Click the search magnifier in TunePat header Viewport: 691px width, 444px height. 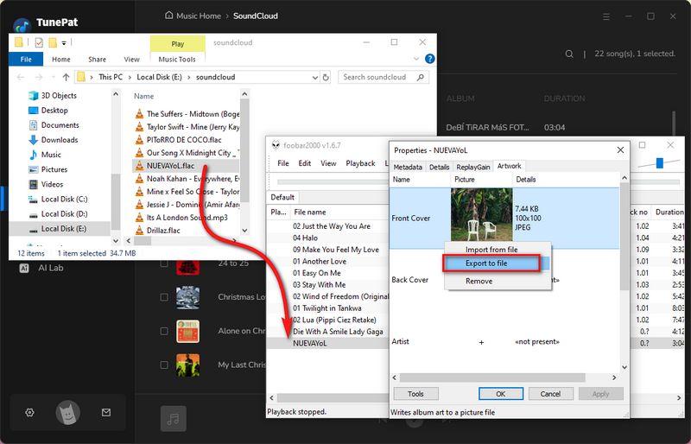[569, 54]
